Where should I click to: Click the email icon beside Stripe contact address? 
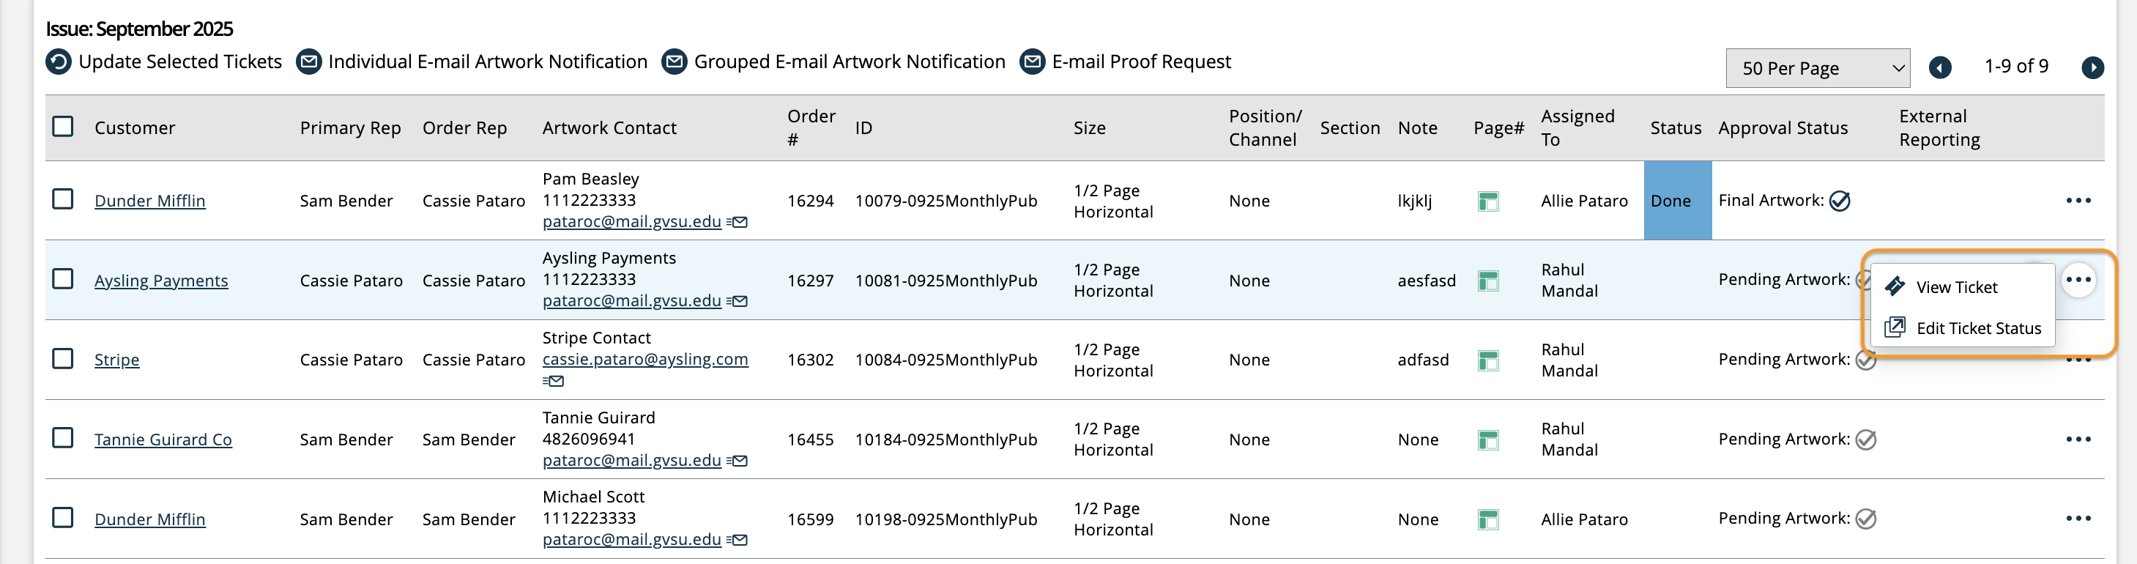554,382
